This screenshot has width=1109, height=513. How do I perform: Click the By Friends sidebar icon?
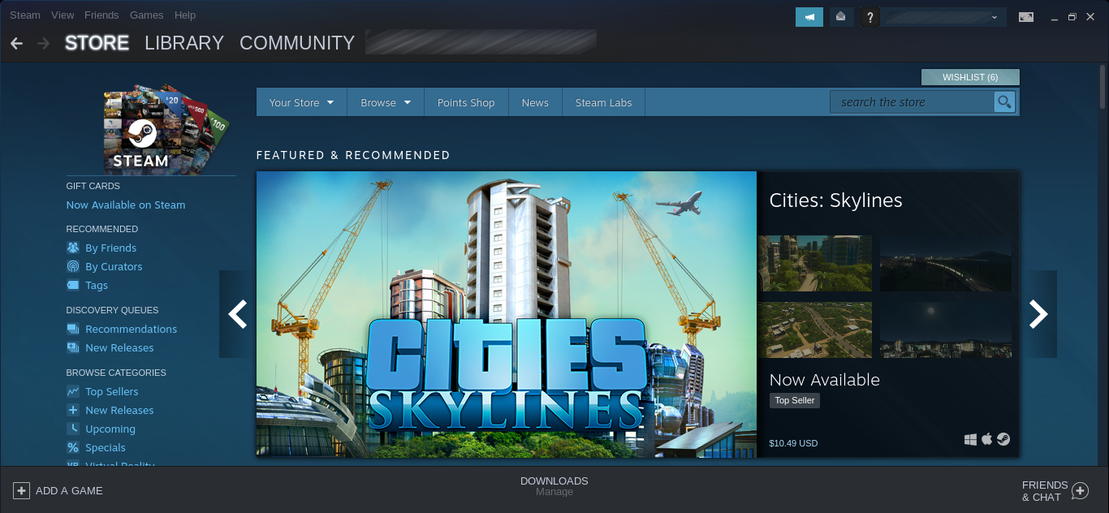pyautogui.click(x=73, y=248)
